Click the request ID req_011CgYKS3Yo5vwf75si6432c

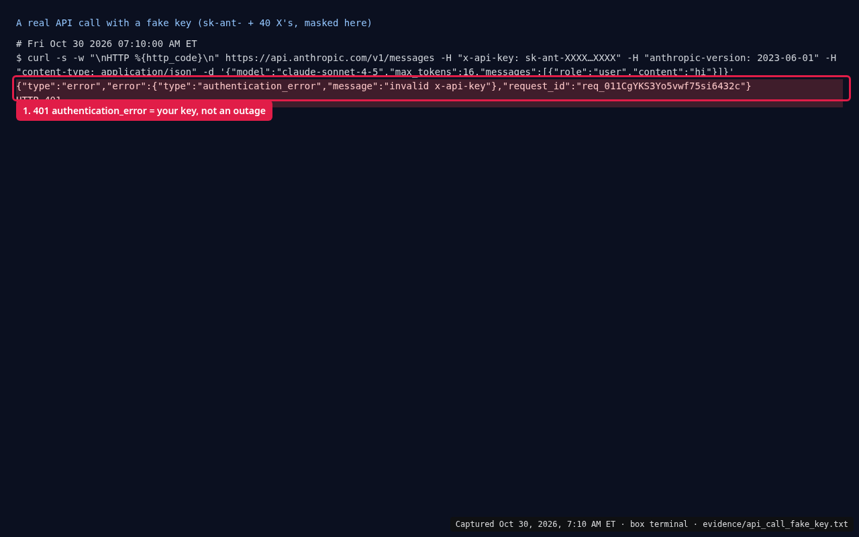(661, 86)
